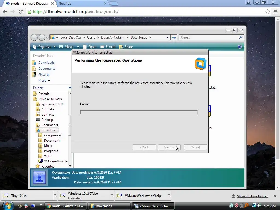Click the Explorer forward round button

click(x=42, y=37)
